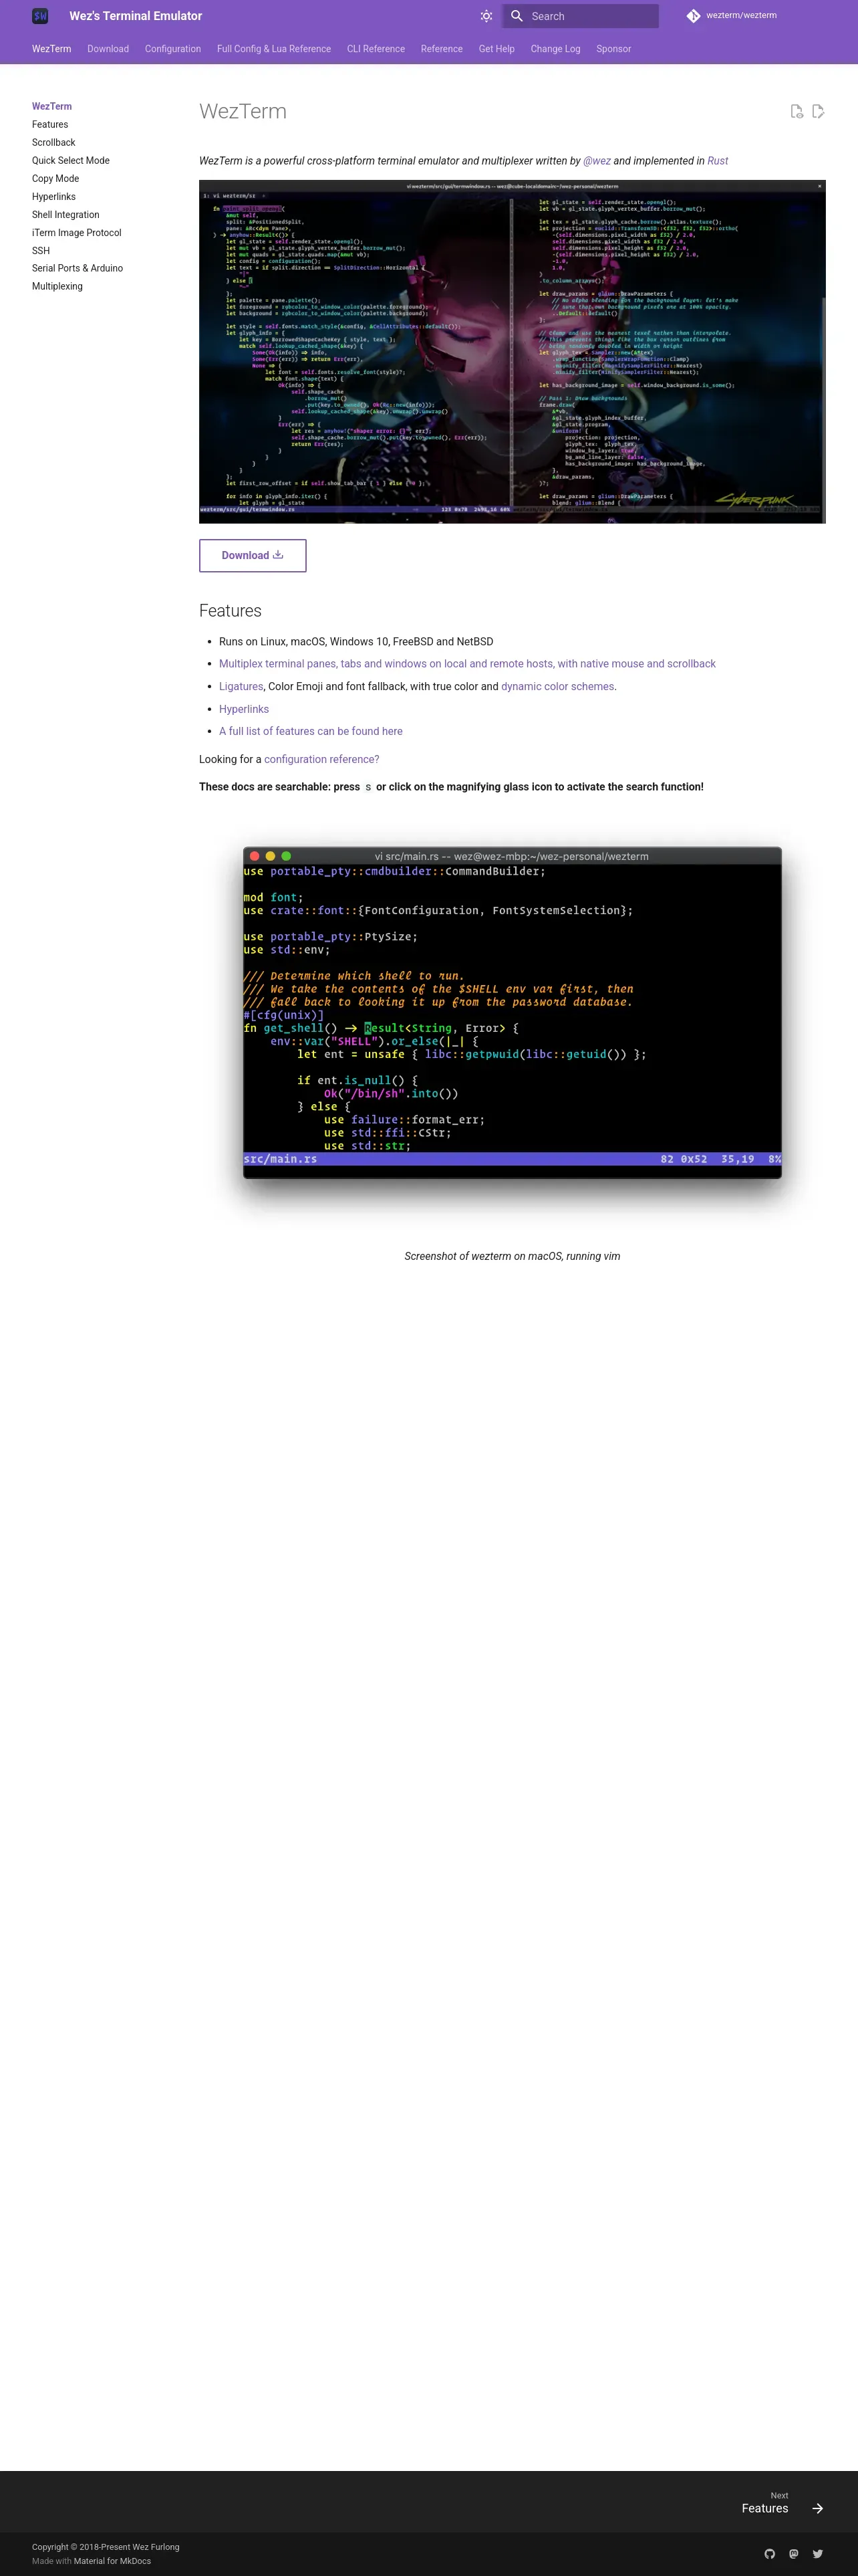The width and height of the screenshot is (858, 2576).
Task: Open full list of features link
Action: coord(311,731)
